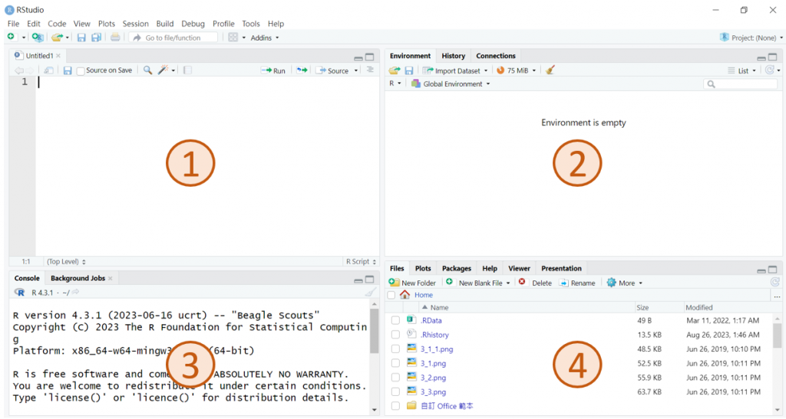Click the Home house icon in Files pane
Viewport: 786px width, 419px height.
point(405,295)
